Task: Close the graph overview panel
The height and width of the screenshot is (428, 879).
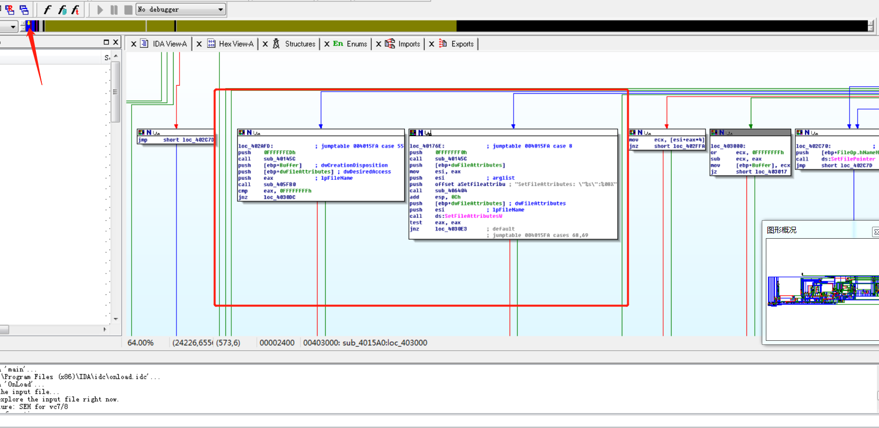Action: 876,232
